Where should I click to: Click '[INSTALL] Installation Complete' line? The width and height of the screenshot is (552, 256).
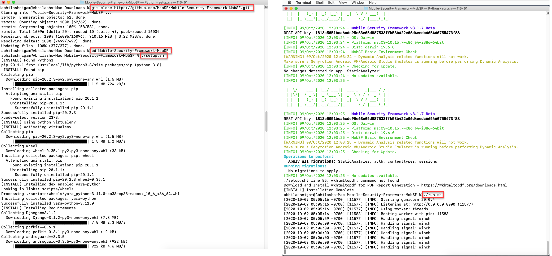click(319, 190)
